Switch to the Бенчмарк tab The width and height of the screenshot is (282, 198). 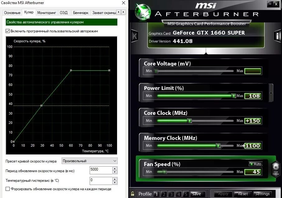(81, 13)
